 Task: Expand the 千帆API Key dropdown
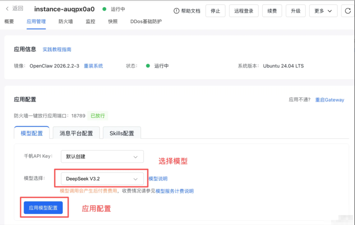tap(102, 157)
